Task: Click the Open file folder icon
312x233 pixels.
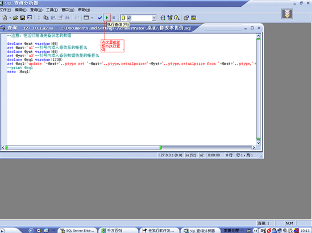Action: tap(15, 18)
